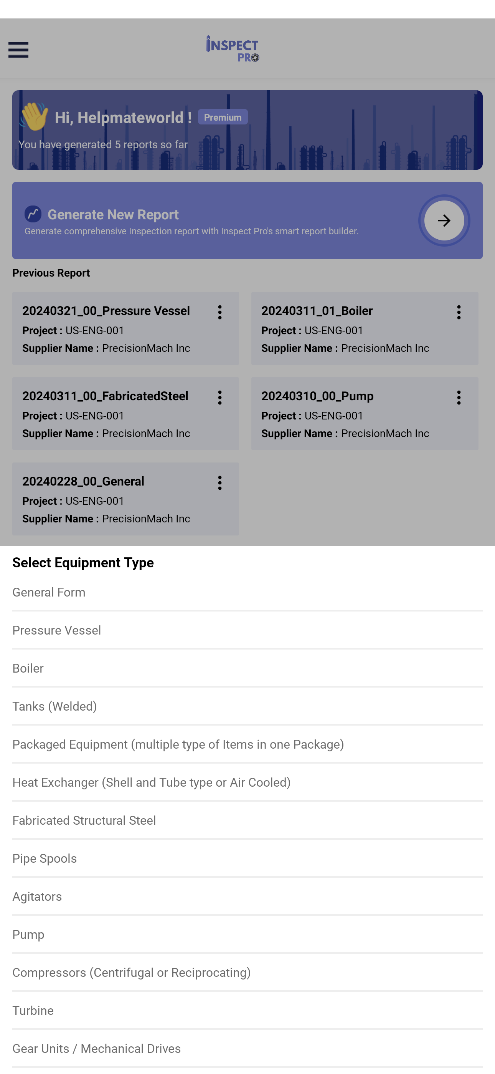Screen dimensions: 495x1074
Task: Select Packaged Equipment option
Action: point(247,745)
